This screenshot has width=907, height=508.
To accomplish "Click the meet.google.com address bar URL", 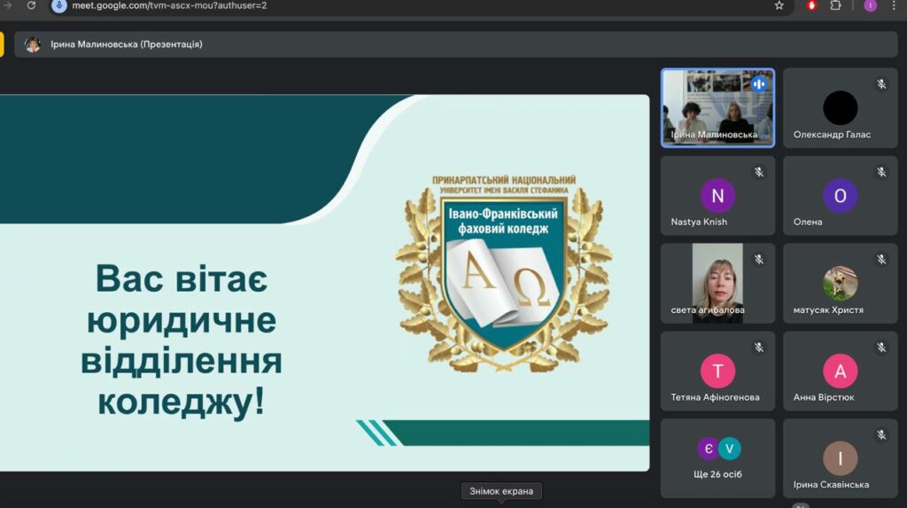I will 168,5.
